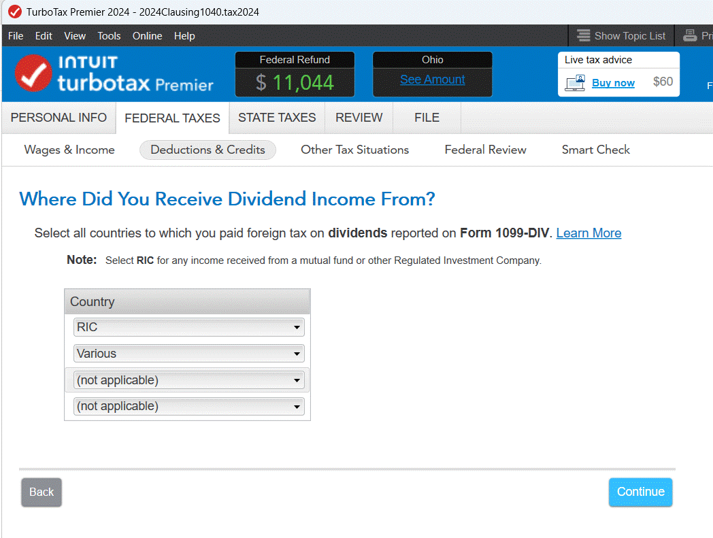Click the Ohio See Amount link
This screenshot has width=713, height=538.
433,80
